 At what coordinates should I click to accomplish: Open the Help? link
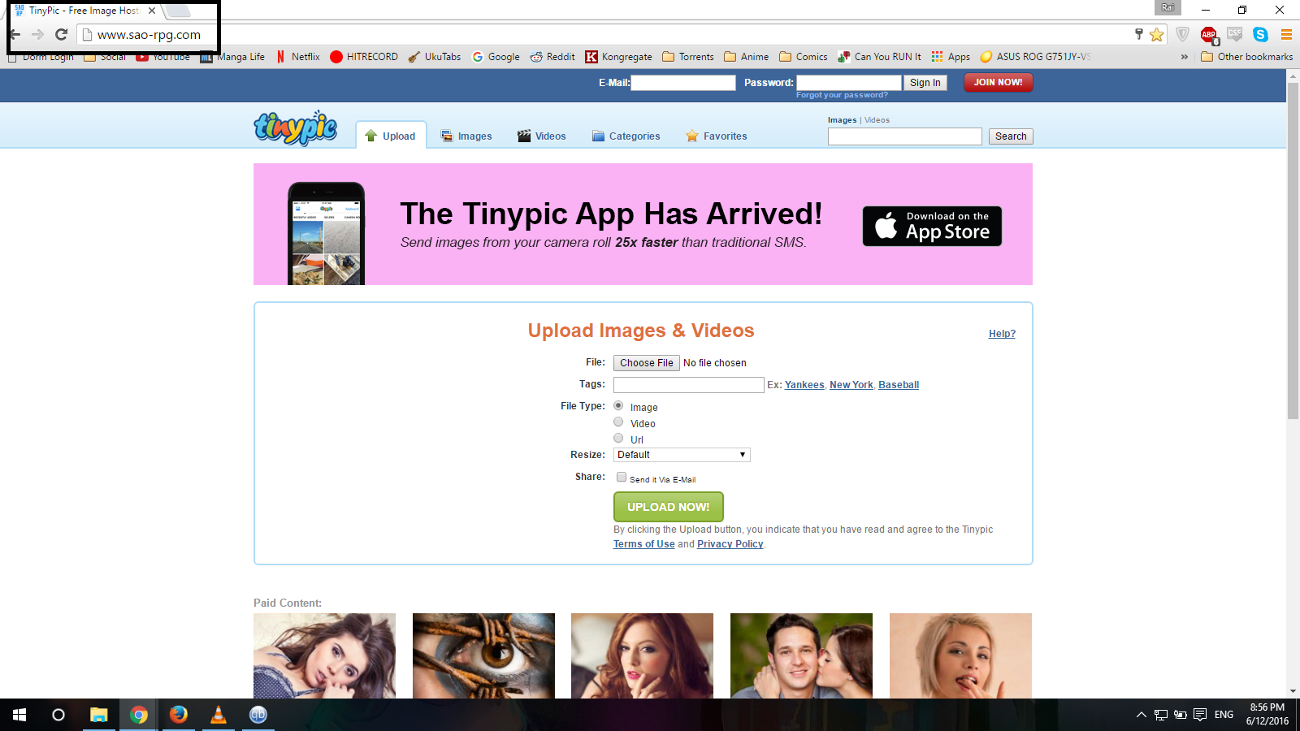point(1002,334)
